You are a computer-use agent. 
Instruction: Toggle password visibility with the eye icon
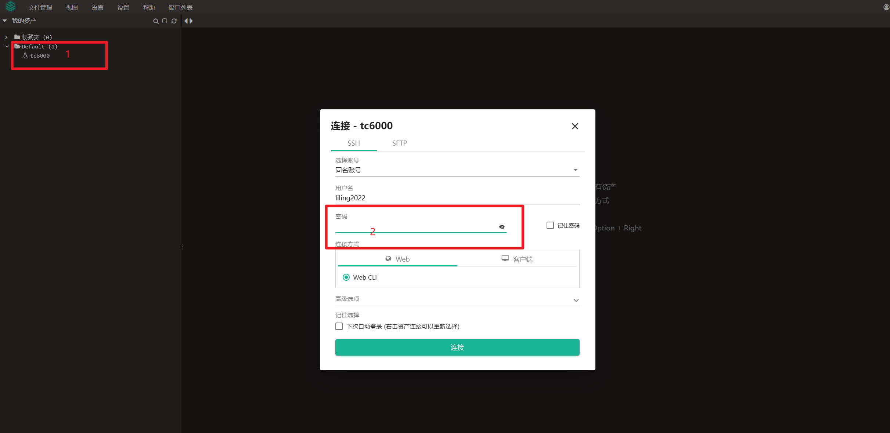coord(502,227)
